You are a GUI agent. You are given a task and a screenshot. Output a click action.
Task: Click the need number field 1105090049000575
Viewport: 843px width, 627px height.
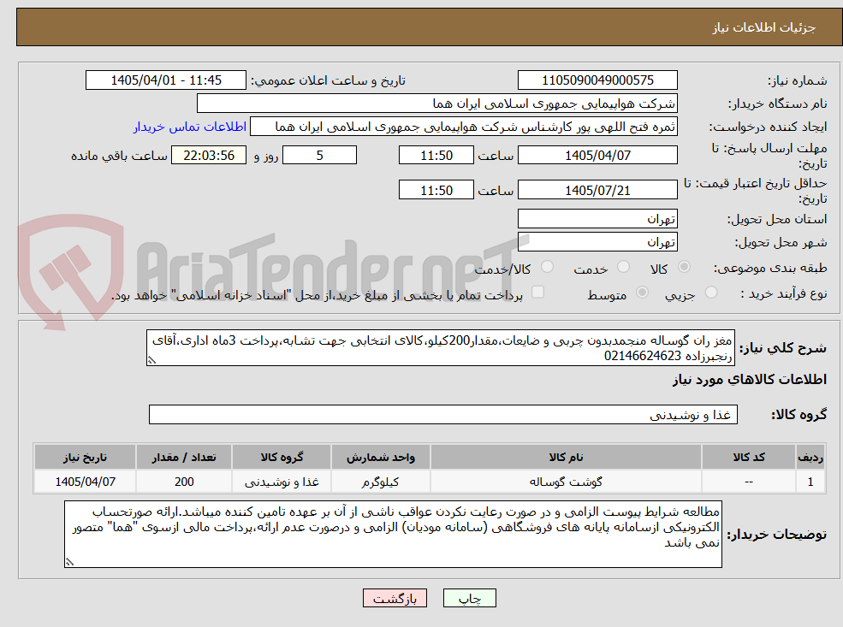pyautogui.click(x=597, y=80)
